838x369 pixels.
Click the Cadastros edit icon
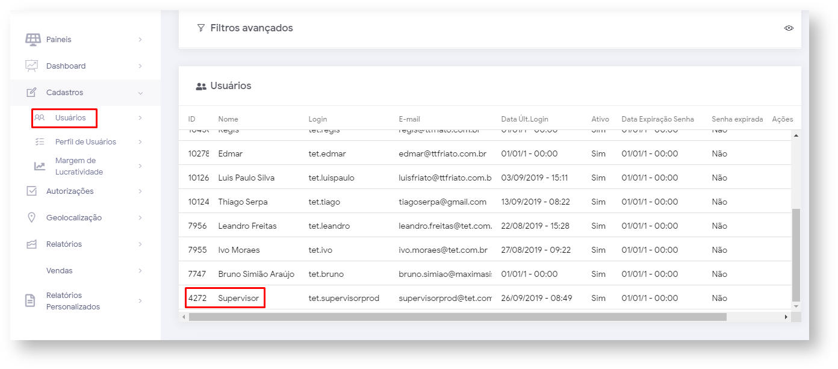32,93
